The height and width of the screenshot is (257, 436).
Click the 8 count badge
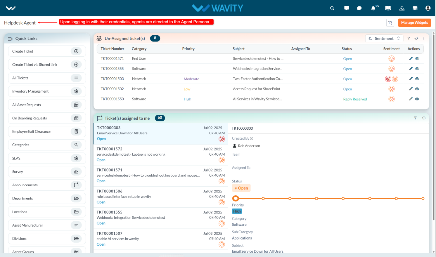pos(155,38)
